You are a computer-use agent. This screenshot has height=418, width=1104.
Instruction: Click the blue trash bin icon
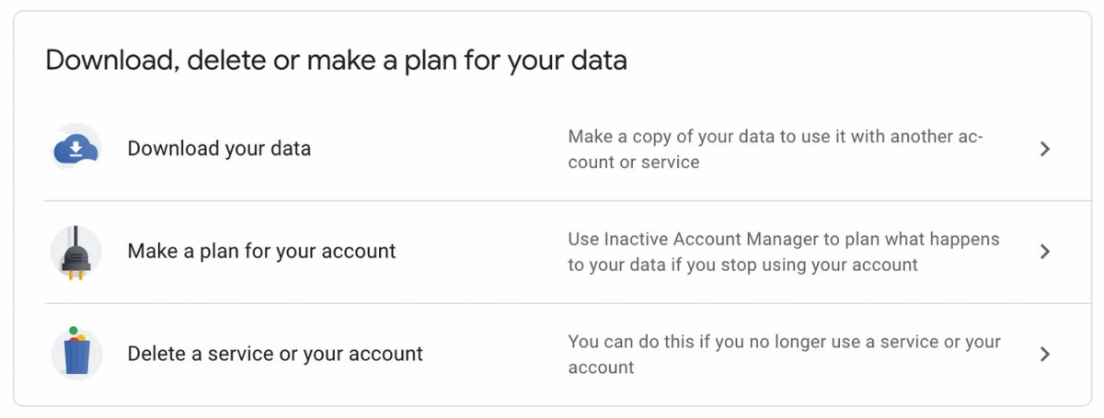pos(76,356)
